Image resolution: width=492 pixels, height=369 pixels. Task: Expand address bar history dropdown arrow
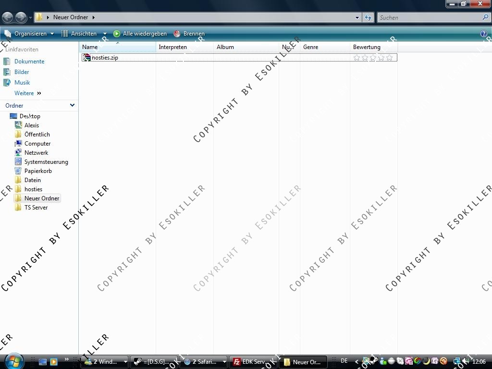357,17
